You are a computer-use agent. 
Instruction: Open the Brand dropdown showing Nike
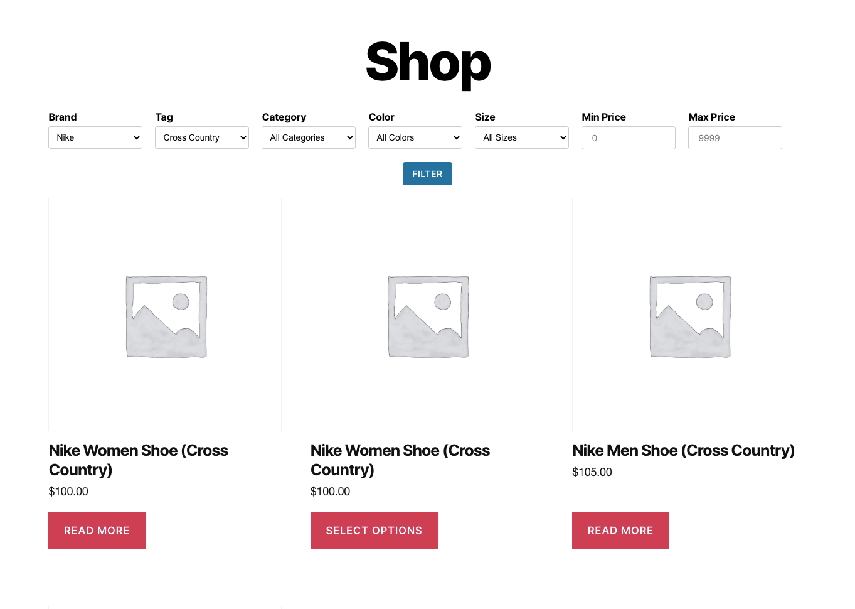(x=95, y=137)
